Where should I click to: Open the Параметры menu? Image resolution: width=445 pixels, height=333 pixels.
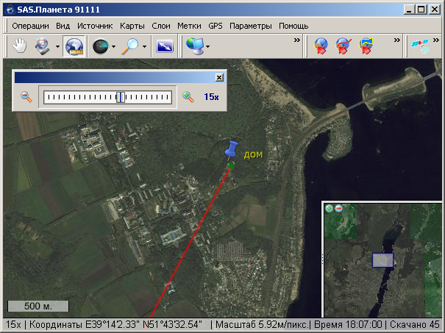(x=250, y=26)
